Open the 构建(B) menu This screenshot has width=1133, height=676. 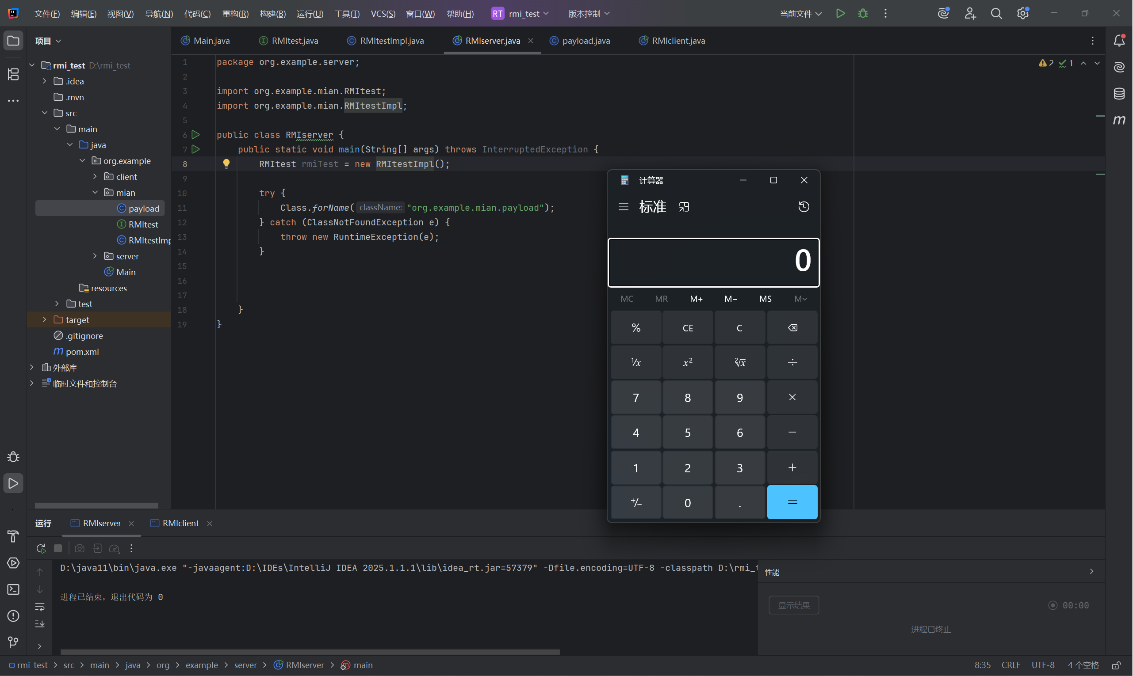coord(273,14)
